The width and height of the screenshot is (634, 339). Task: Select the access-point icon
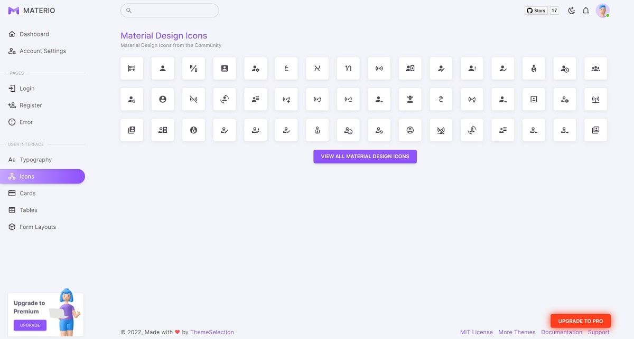[x=379, y=68]
